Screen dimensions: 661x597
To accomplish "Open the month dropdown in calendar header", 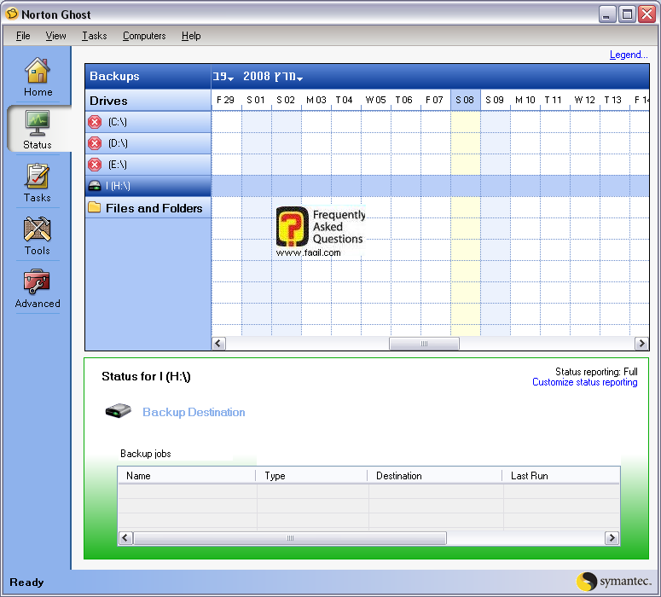I will point(223,77).
